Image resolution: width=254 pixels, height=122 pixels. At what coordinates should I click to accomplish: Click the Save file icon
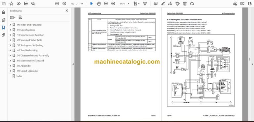point(4,4)
